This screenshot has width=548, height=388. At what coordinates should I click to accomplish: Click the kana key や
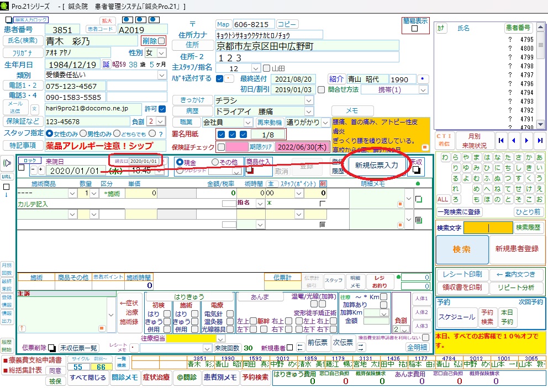click(466, 157)
